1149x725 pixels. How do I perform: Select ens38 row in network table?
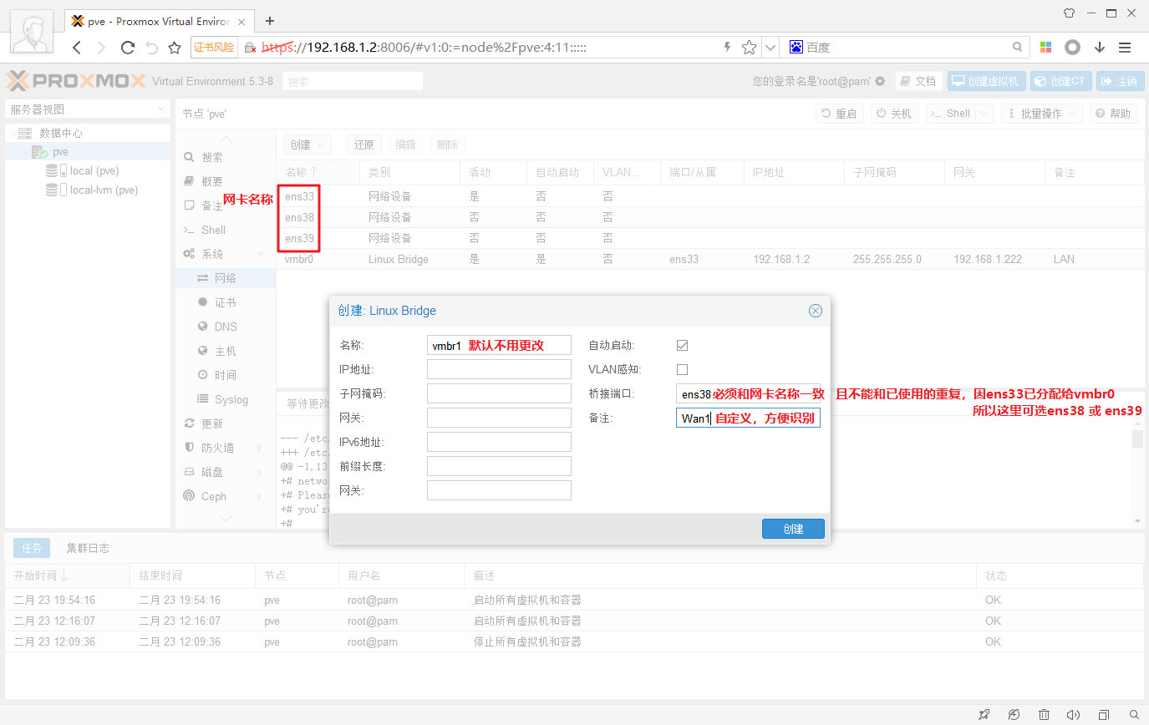pyautogui.click(x=710, y=217)
